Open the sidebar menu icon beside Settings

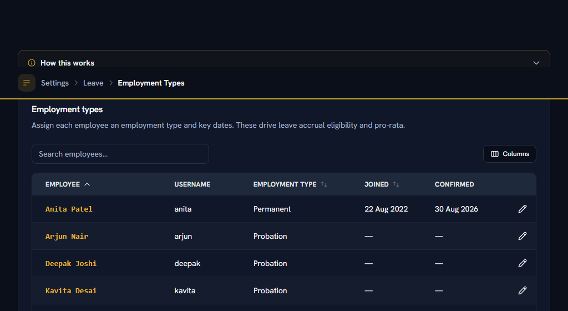click(x=27, y=83)
